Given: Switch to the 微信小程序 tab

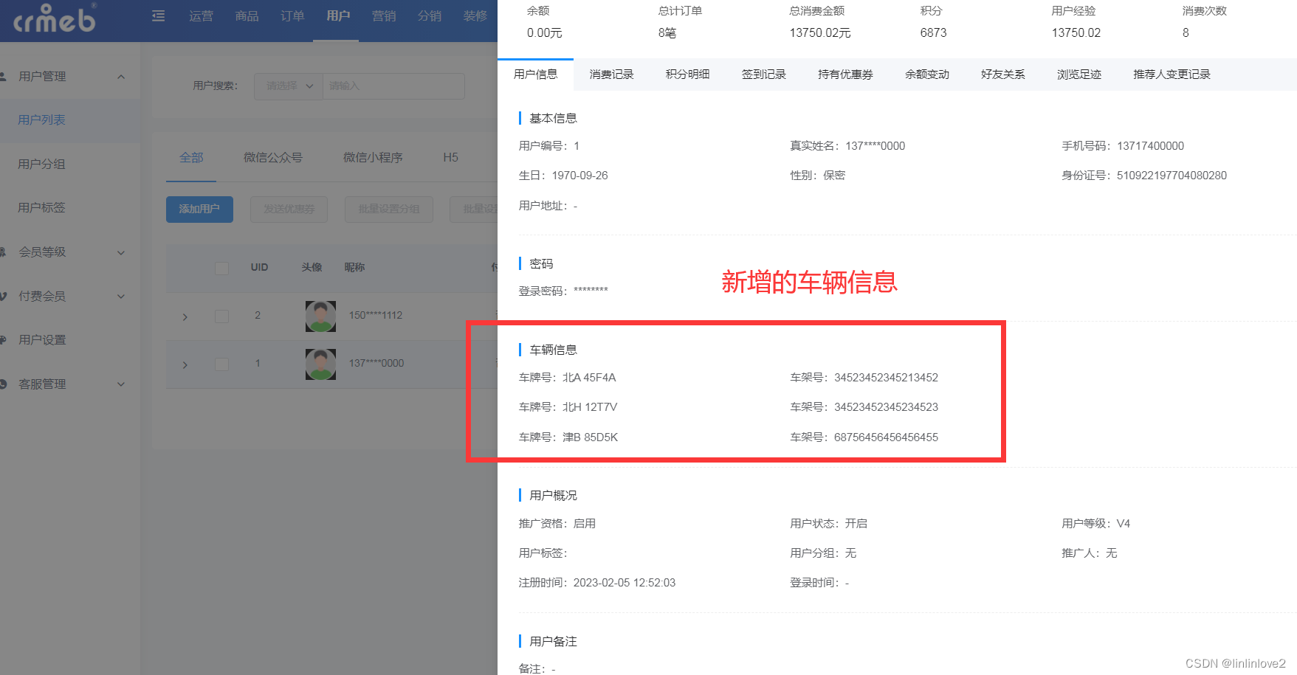Looking at the screenshot, I should (x=373, y=157).
